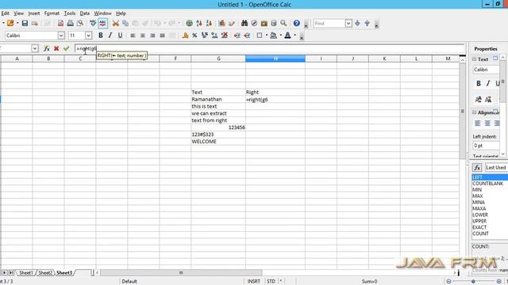This screenshot has width=508, height=285.
Task: Open the Data menu
Action: (85, 13)
